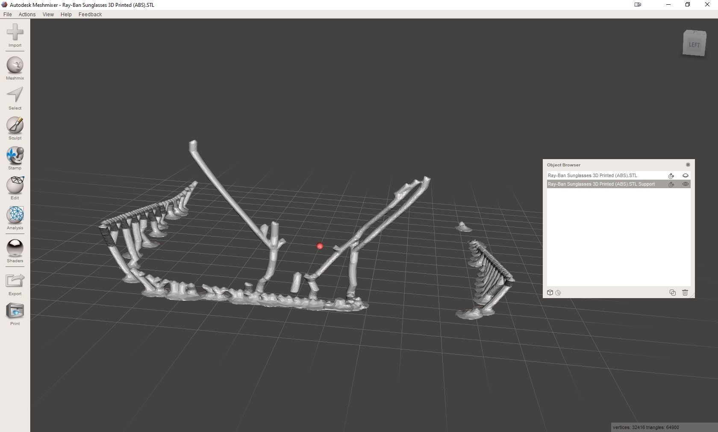Close the Object Browser panel
The height and width of the screenshot is (432, 718).
tap(688, 165)
